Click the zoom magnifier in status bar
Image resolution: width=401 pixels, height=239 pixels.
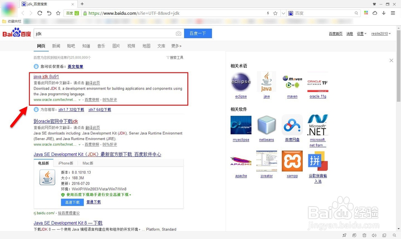click(x=395, y=235)
